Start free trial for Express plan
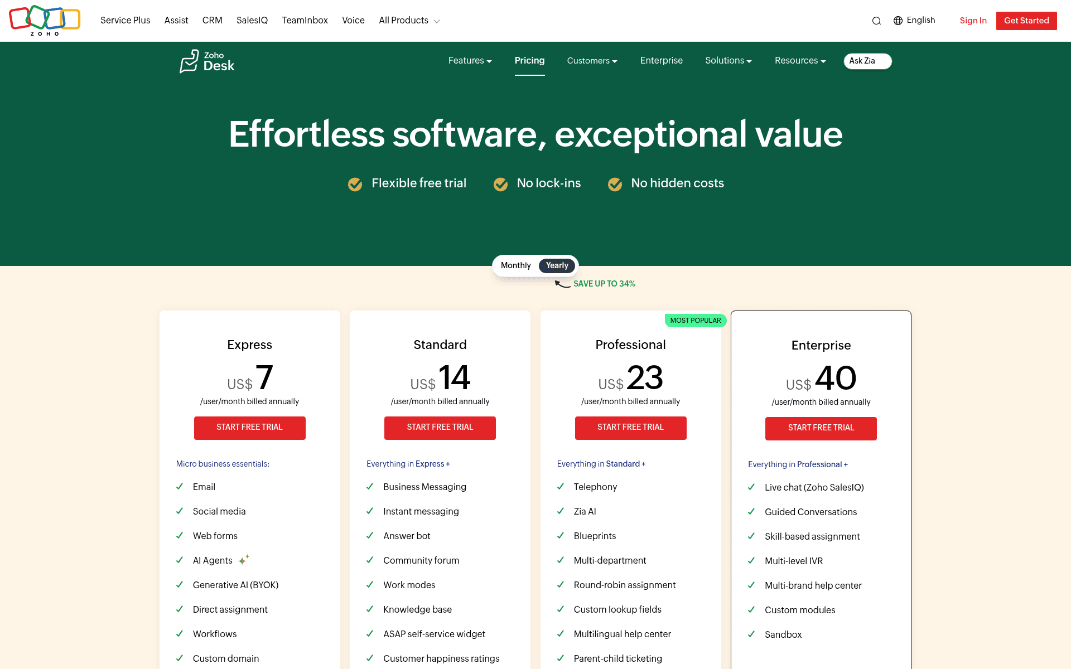The width and height of the screenshot is (1071, 669). point(249,428)
